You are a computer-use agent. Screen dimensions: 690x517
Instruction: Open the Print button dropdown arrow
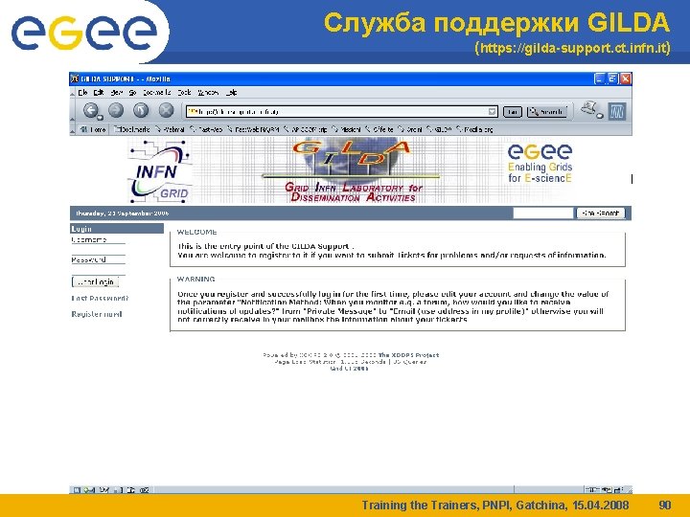point(600,116)
